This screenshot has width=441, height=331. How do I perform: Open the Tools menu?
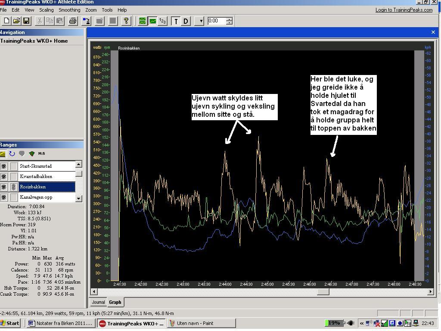coord(107,10)
